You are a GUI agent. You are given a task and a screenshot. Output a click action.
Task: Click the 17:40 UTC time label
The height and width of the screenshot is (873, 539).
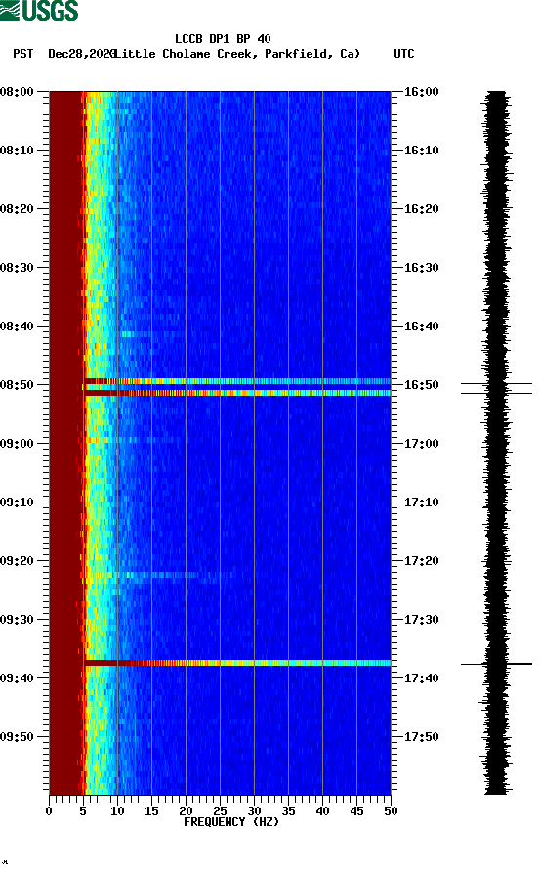tap(421, 678)
